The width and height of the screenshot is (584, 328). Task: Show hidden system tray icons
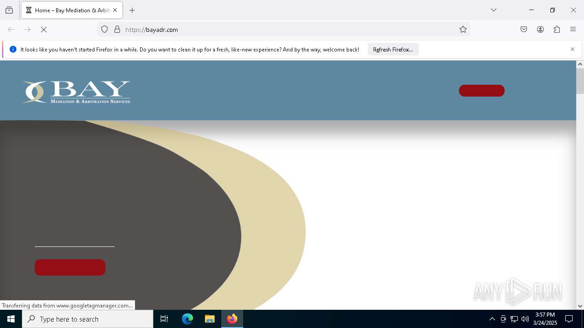pyautogui.click(x=492, y=319)
